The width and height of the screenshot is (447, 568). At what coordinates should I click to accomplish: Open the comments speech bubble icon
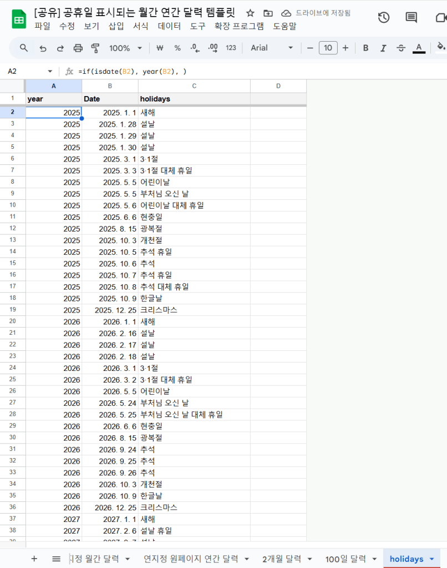pyautogui.click(x=411, y=18)
